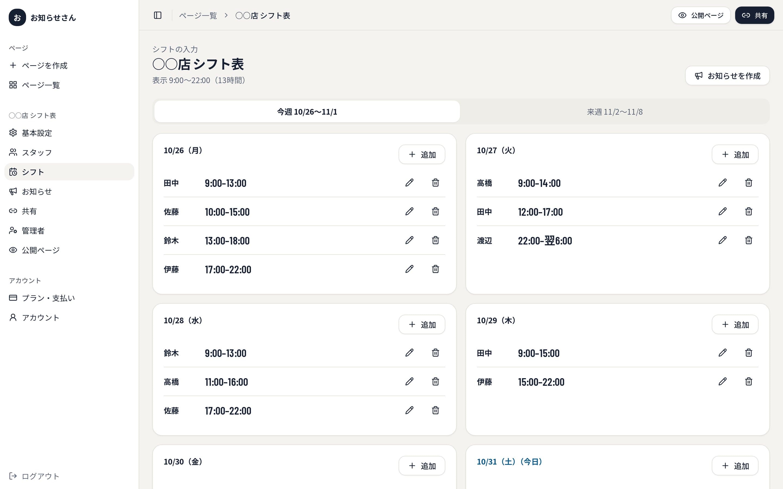Delete 伊藤 17:00-22:00 shift

coord(436,269)
